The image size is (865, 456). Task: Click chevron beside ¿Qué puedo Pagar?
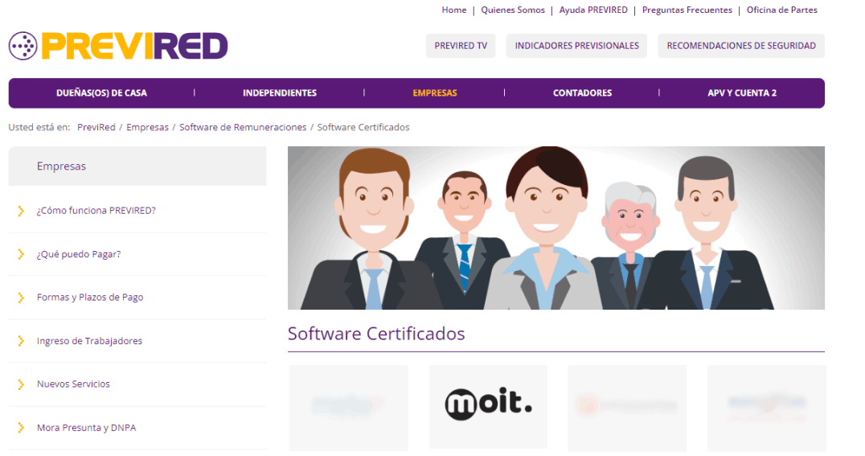(x=21, y=254)
